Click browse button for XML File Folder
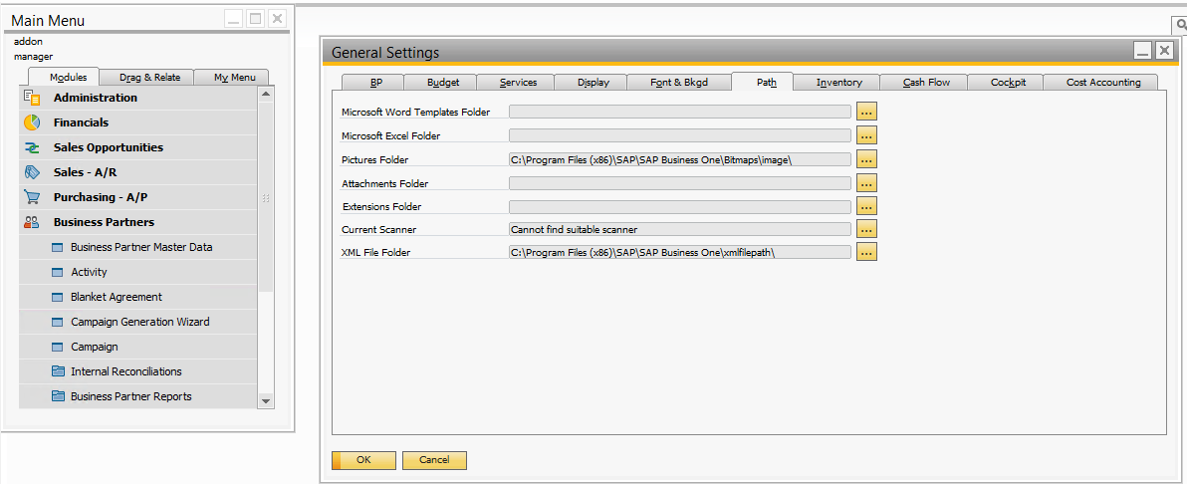This screenshot has width=1187, height=484. (866, 253)
